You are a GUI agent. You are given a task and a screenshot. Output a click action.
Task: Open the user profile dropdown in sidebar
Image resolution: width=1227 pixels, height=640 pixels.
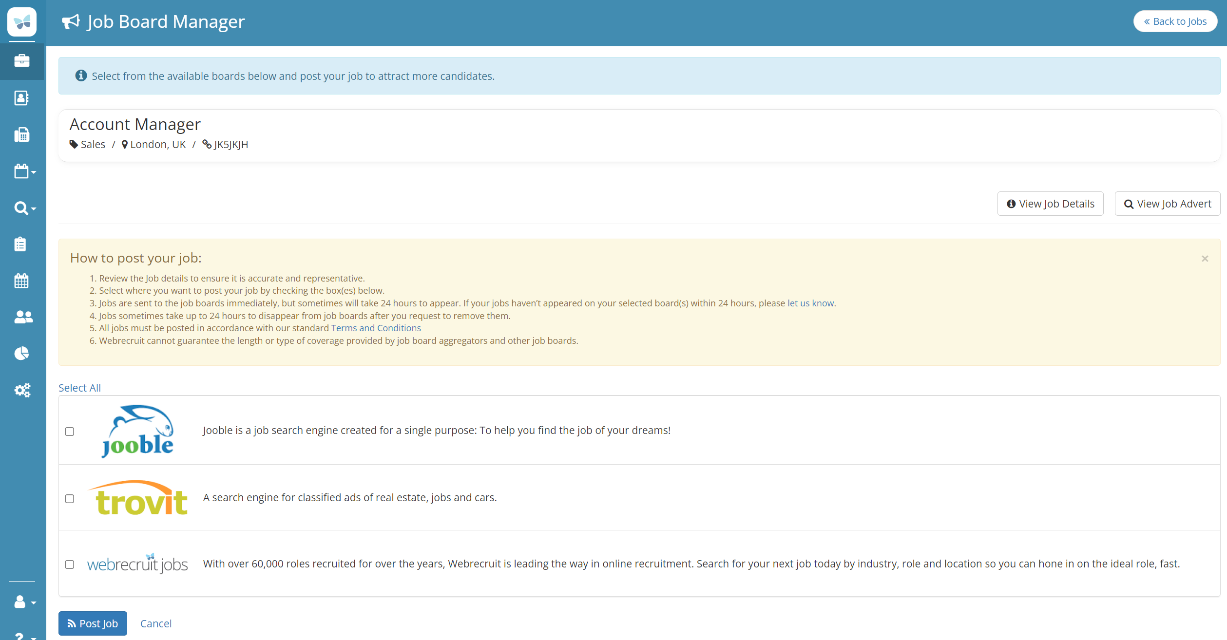(24, 602)
